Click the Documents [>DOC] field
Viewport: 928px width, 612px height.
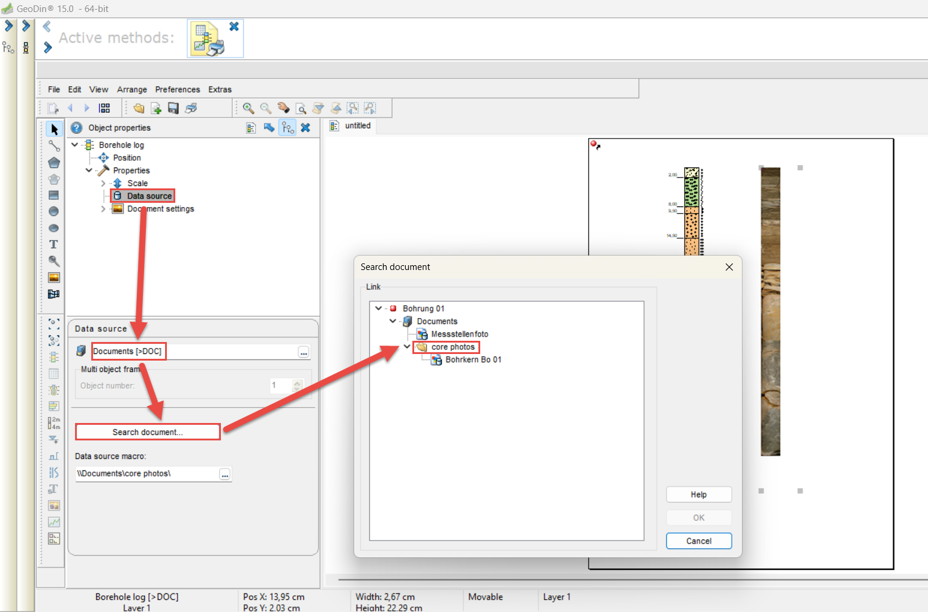click(194, 352)
